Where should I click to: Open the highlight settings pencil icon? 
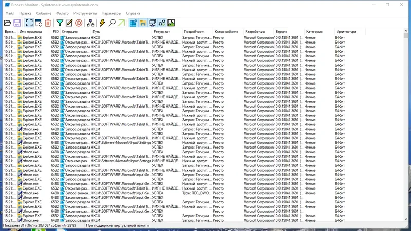pyautogui.click(x=69, y=23)
